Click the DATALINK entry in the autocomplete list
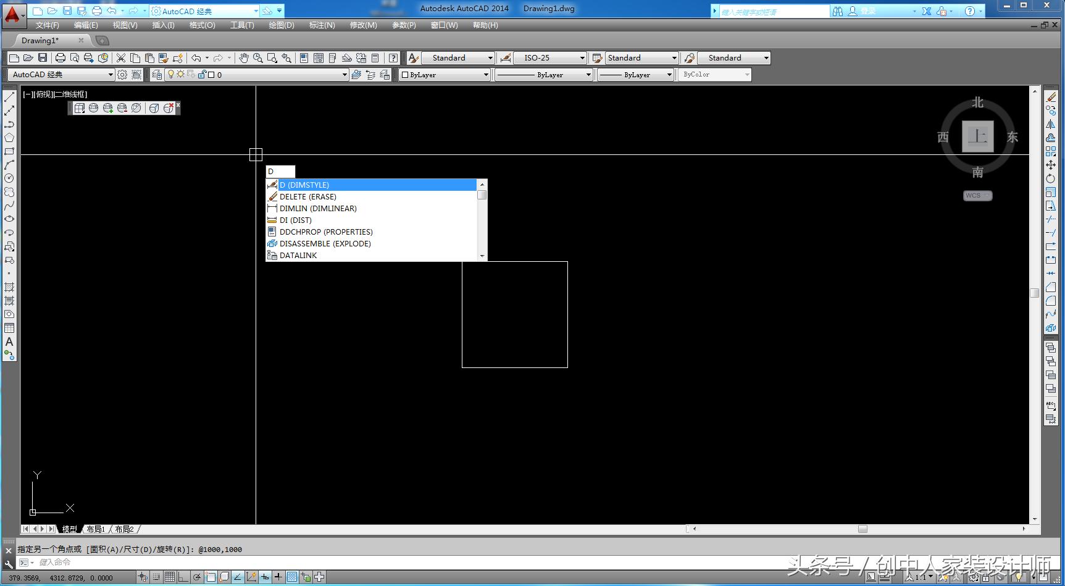The height and width of the screenshot is (586, 1065). coord(371,255)
